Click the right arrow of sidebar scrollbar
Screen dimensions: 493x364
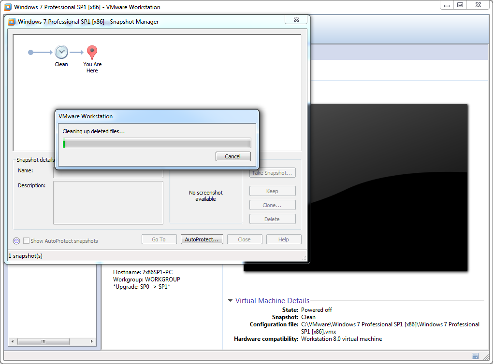click(x=92, y=341)
